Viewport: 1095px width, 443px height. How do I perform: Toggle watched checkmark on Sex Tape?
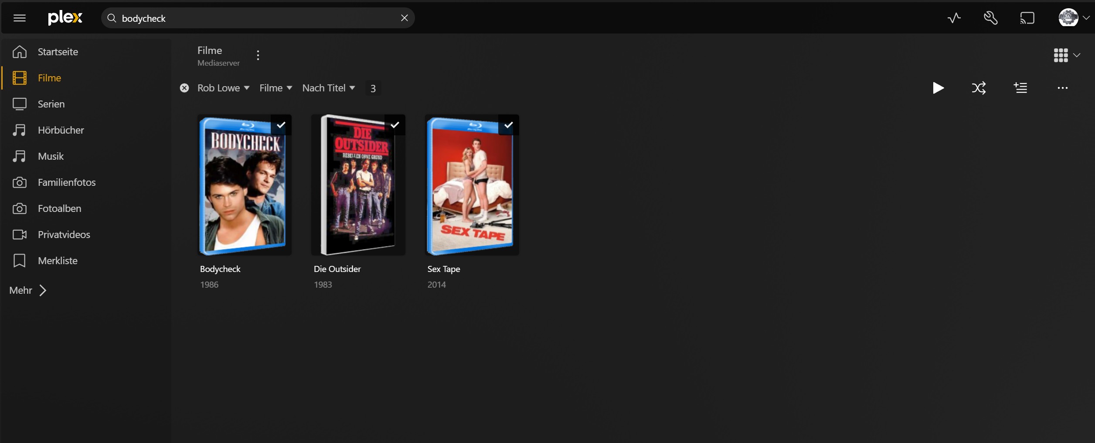coord(509,125)
